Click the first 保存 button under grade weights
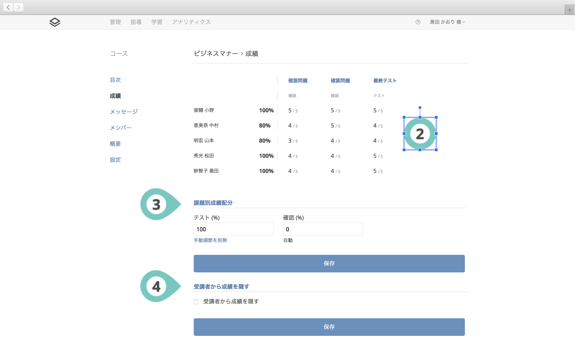Screen dimensions: 575x346 (x=329, y=264)
